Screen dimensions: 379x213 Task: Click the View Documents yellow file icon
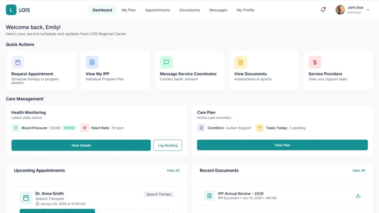tap(241, 62)
